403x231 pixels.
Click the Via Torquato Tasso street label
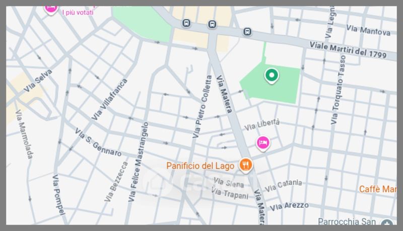pyautogui.click(x=338, y=90)
